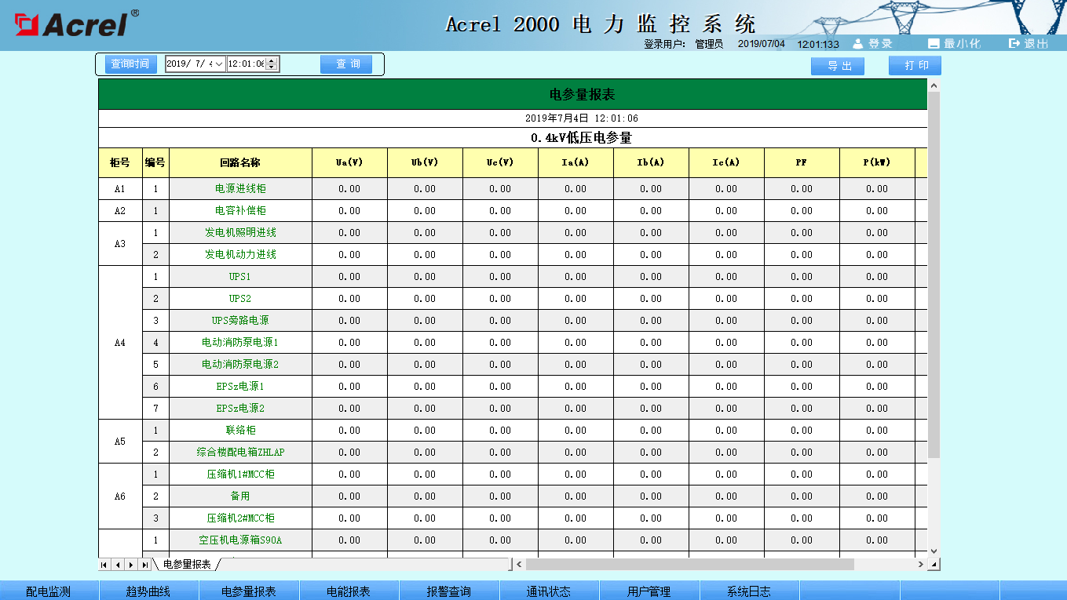
Task: Select the 电参量报表 sheet tab
Action: [187, 565]
